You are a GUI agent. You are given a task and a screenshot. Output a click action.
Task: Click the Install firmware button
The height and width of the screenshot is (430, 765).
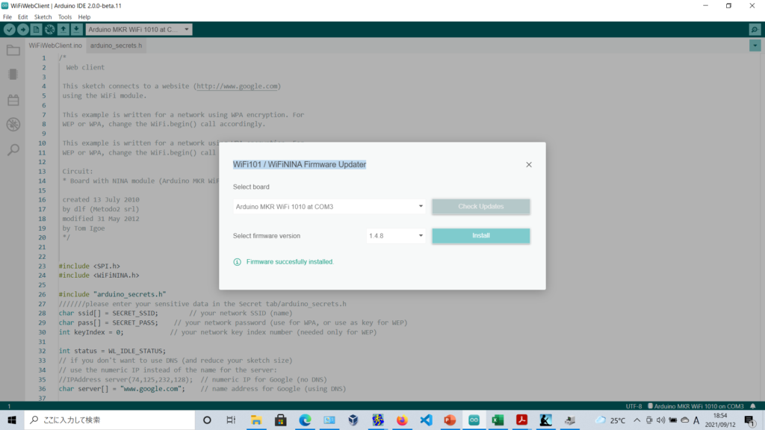point(481,236)
